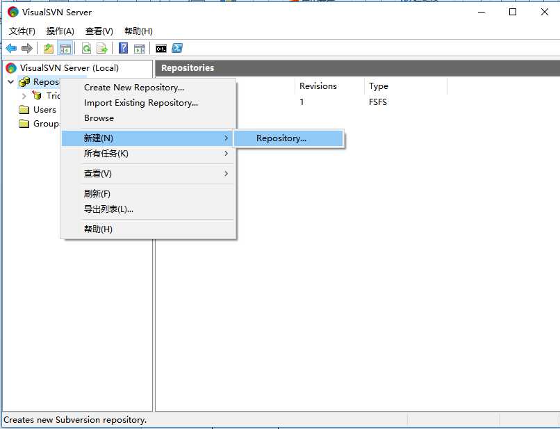Screen dimensions: 560x429
Task: Expand the arrow next to 所有任务(K)
Action: click(226, 154)
